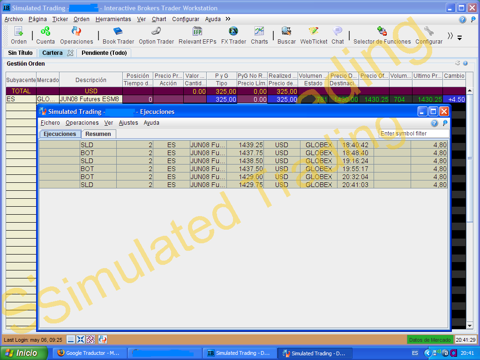This screenshot has width=480, height=360.
Task: Click pin icon in Ejecuciones window
Action: click(x=445, y=123)
